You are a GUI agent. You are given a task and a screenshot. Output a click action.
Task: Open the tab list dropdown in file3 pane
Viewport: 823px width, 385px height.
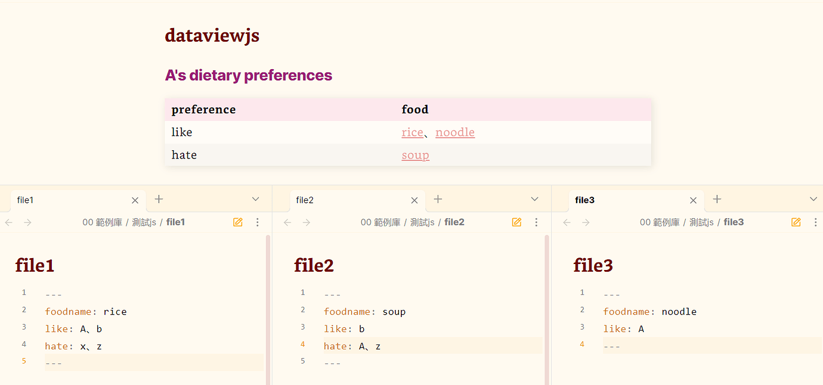click(813, 199)
